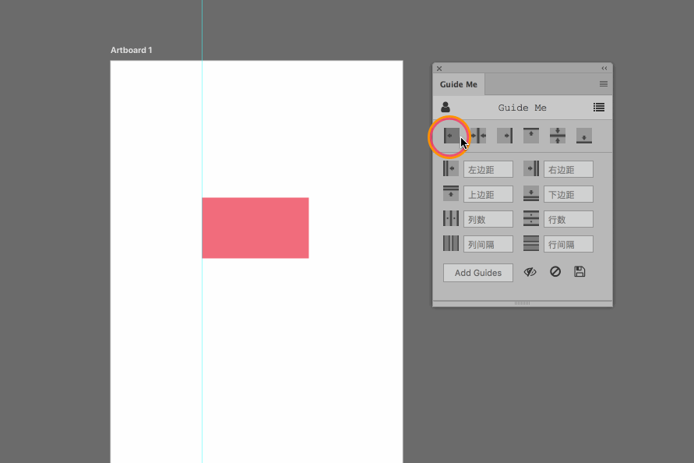Open the Guide Me panel flyout menu
The height and width of the screenshot is (463, 694).
pyautogui.click(x=604, y=83)
